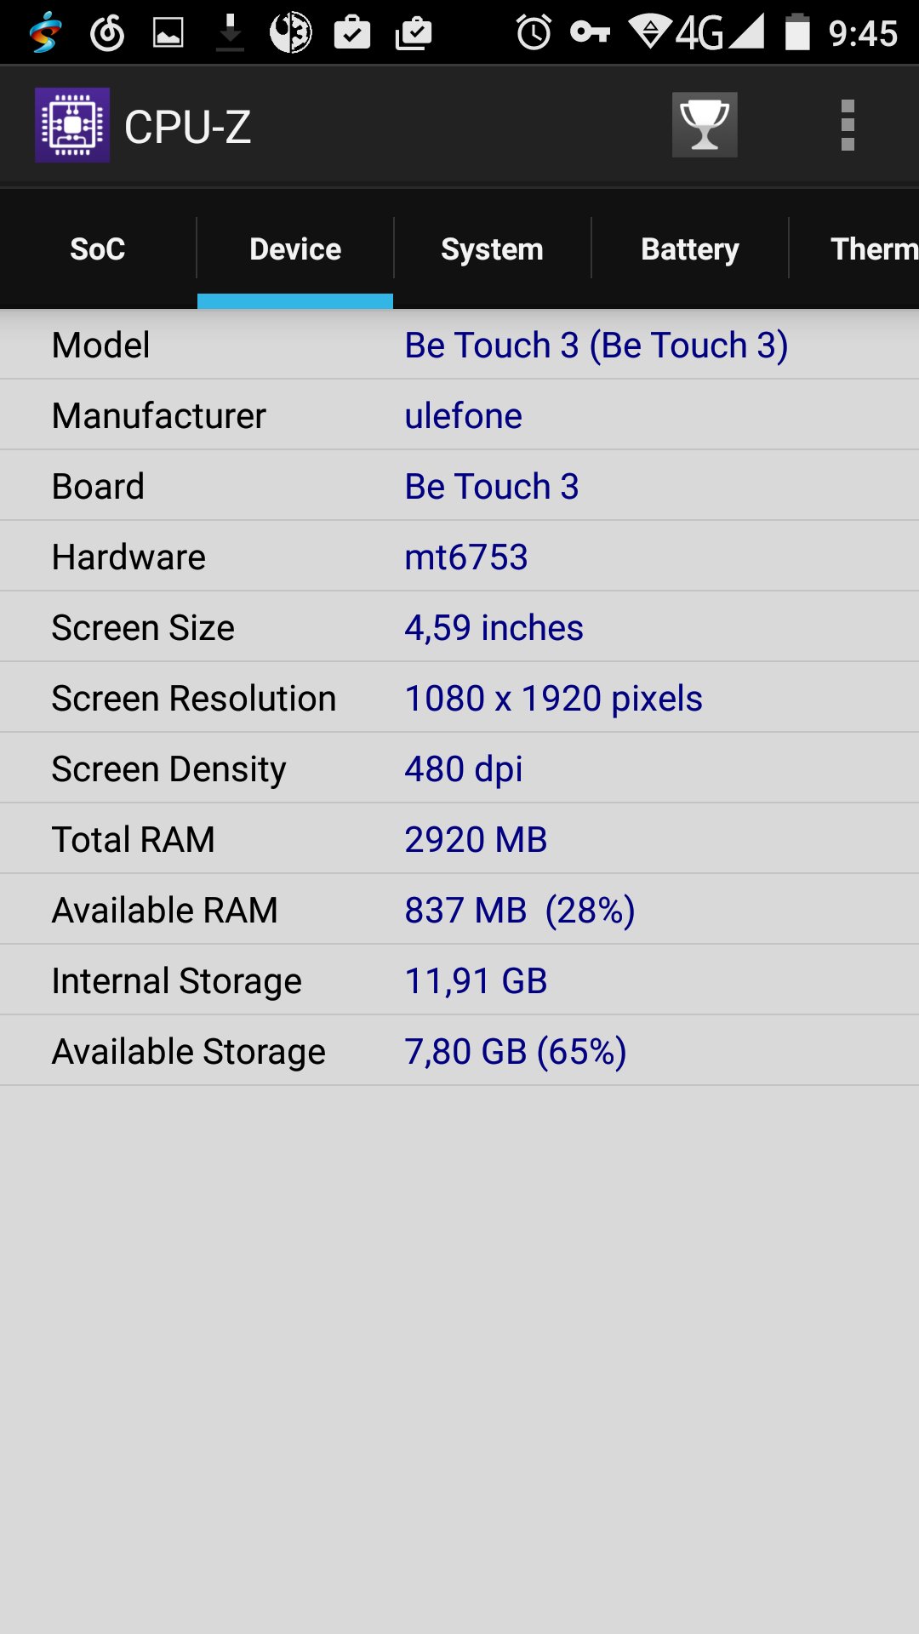Tap the battery status bar icon
Viewport: 919px width, 1634px height.
click(797, 31)
